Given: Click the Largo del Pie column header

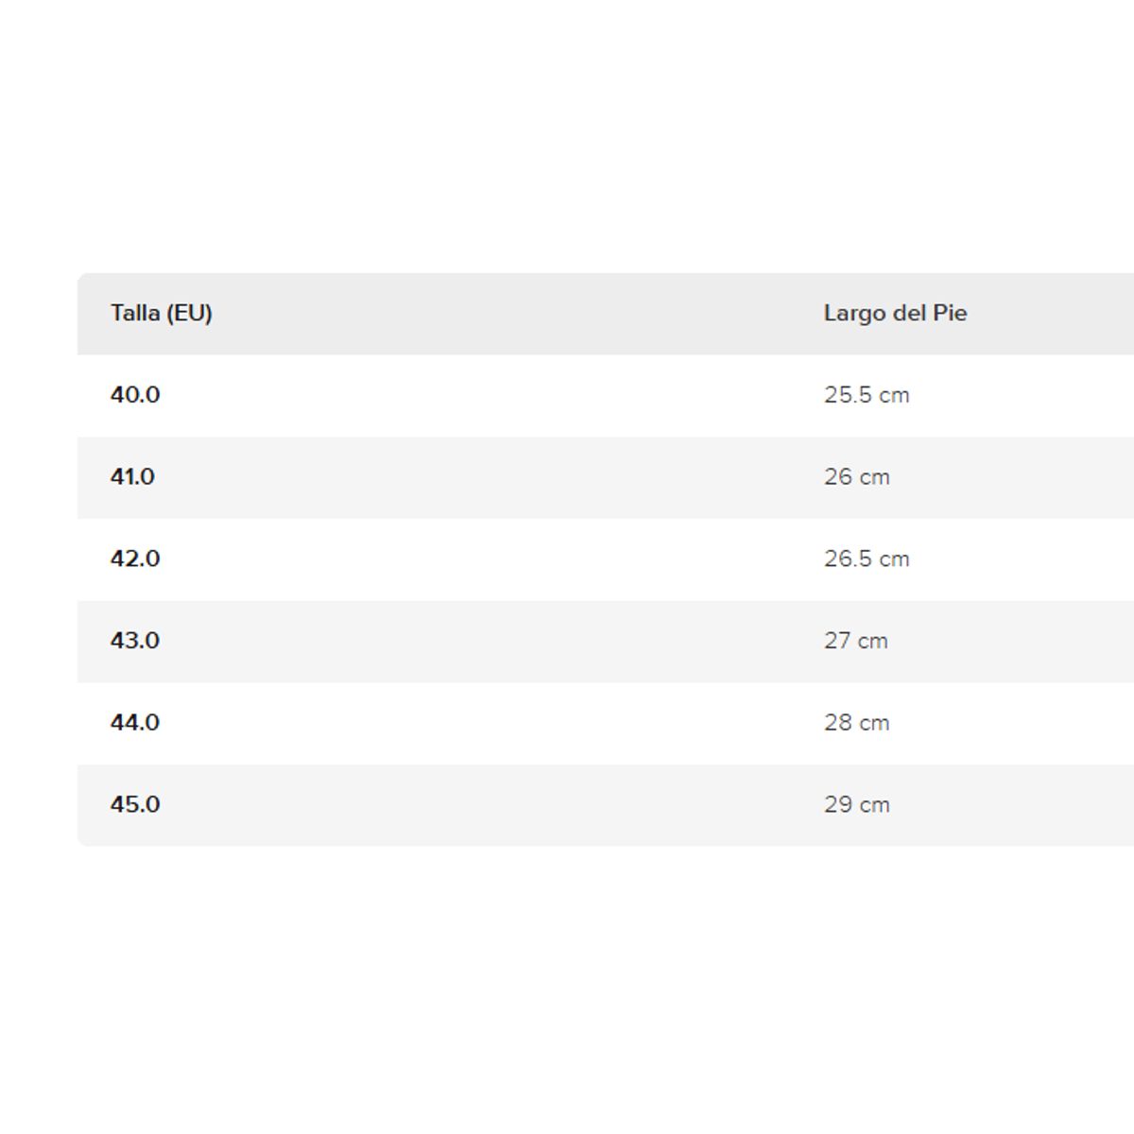Looking at the screenshot, I should point(895,314).
